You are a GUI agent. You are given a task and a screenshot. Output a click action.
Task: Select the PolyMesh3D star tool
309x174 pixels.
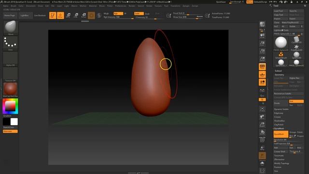coord(296,47)
